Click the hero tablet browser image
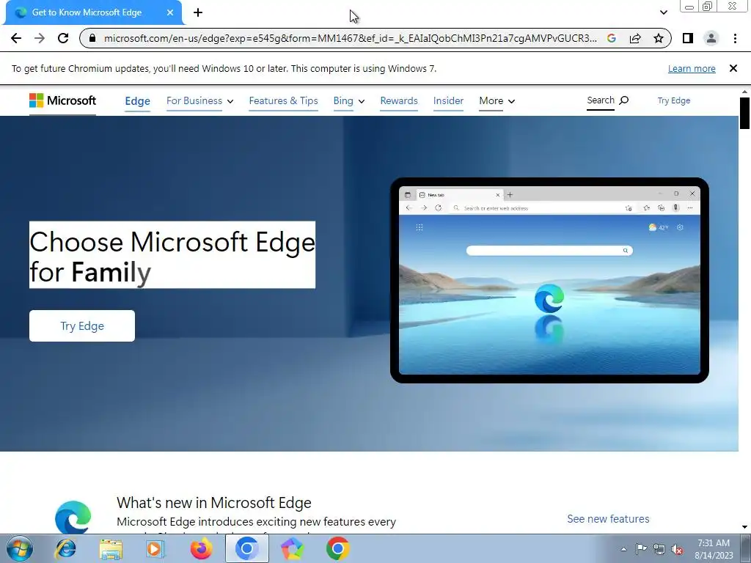Viewport: 751px width, 563px height. pyautogui.click(x=549, y=280)
